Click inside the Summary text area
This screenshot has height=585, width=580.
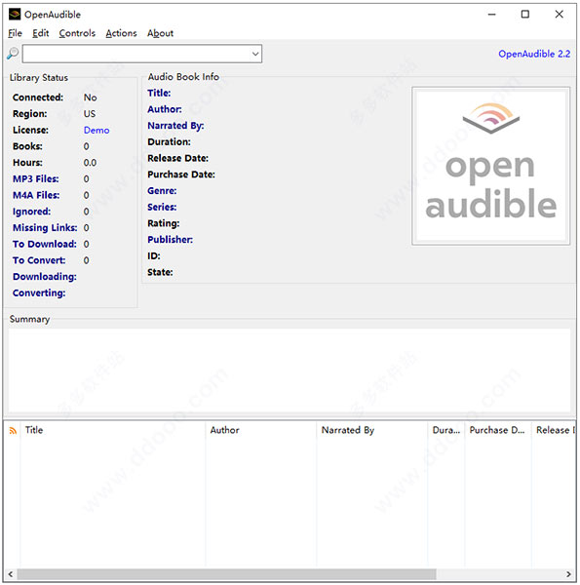pyautogui.click(x=290, y=370)
